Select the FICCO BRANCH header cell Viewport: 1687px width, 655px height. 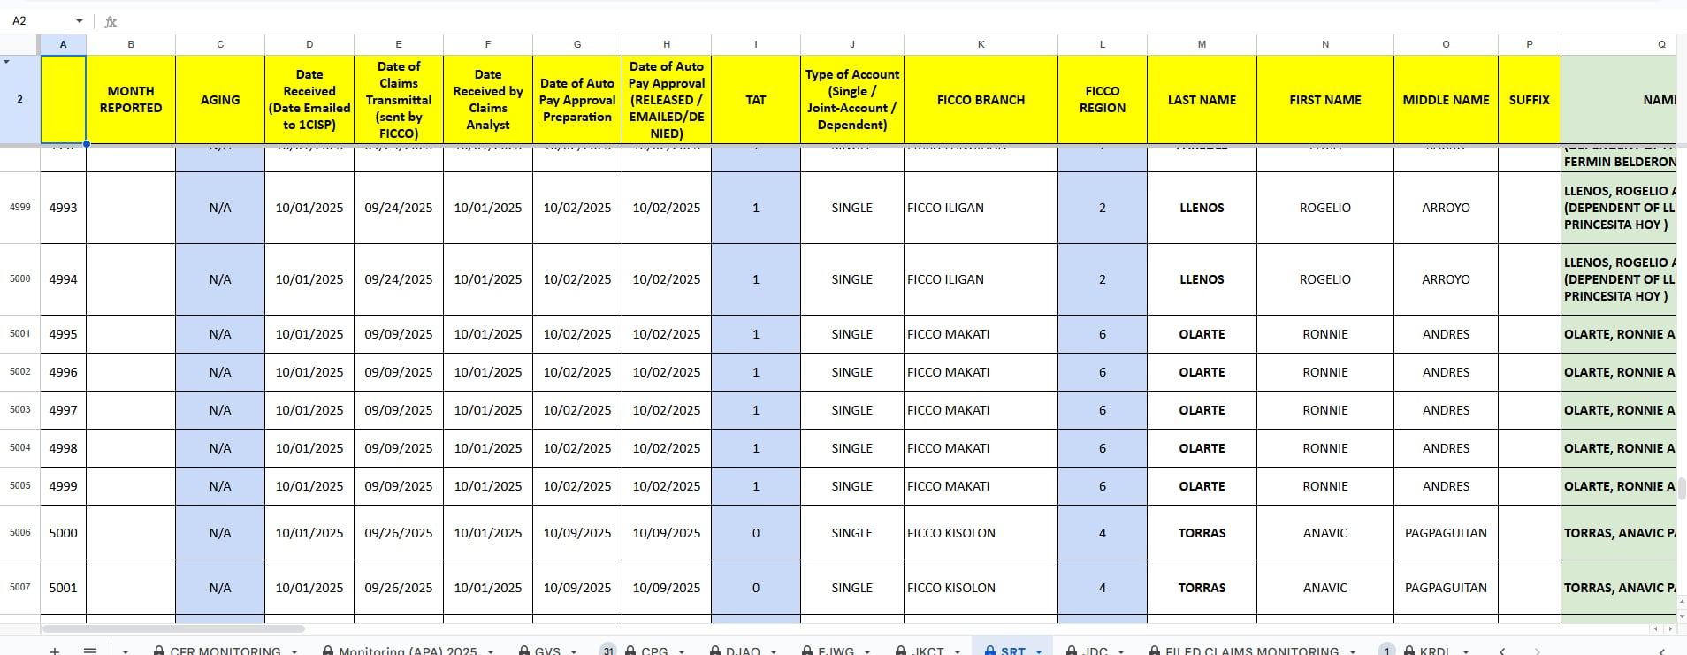(x=981, y=100)
